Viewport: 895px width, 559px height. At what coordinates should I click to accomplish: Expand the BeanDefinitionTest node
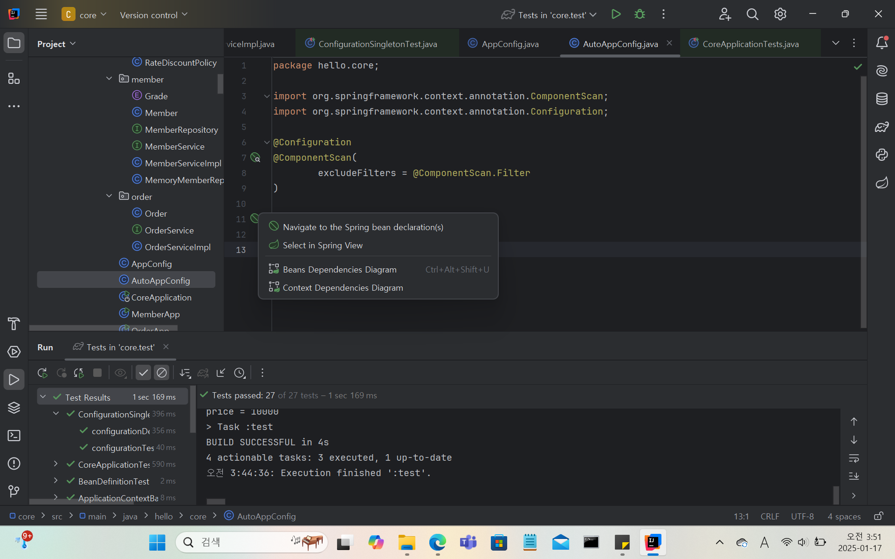coord(56,481)
